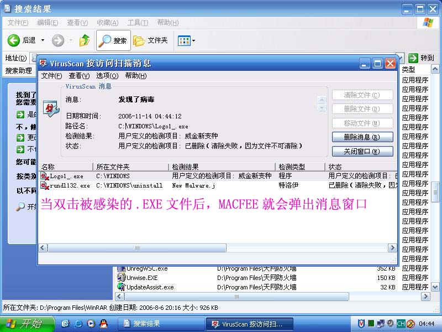
Task: Expand the Back history dropdown arrow
Action: tap(43, 40)
